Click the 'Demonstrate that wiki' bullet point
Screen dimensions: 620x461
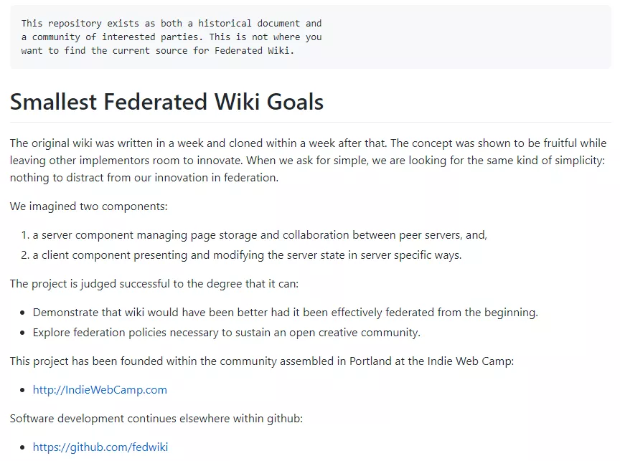pos(285,313)
